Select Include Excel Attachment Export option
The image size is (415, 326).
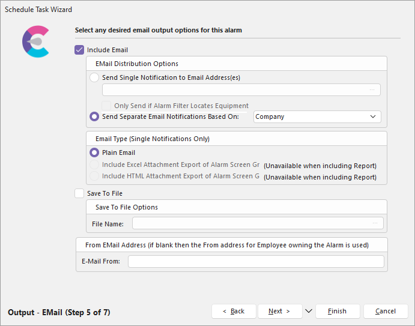pyautogui.click(x=94, y=165)
